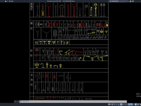Open command line customization wrench

click(x=18, y=102)
